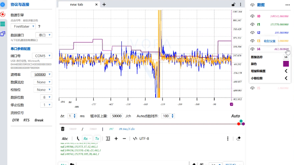Toggle the DTR signal
The height and width of the screenshot is (165, 294).
pyautogui.click(x=16, y=120)
